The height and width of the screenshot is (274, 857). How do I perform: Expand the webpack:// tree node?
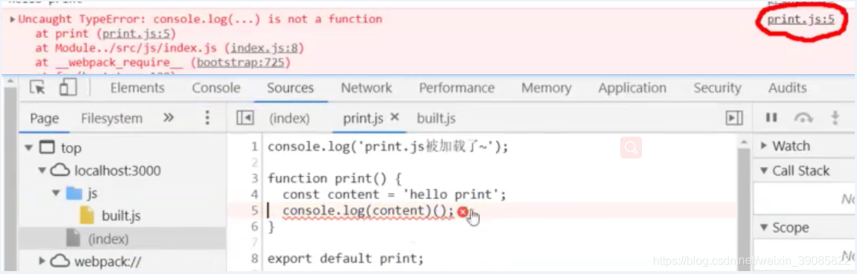click(42, 262)
